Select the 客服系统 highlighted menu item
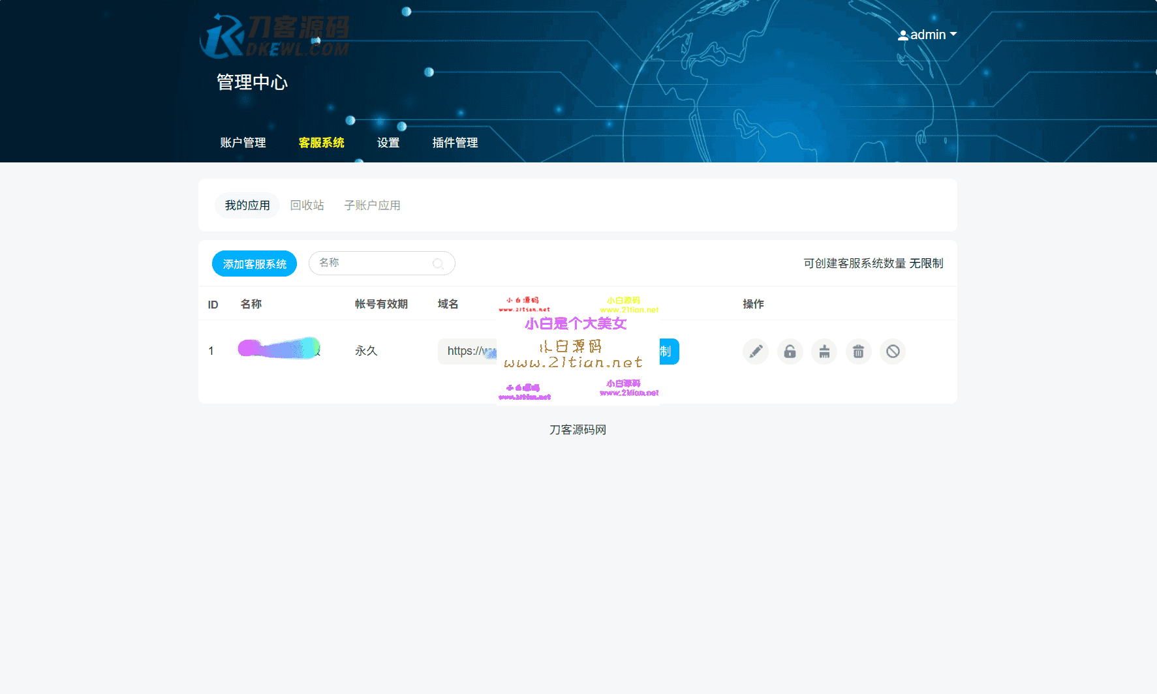This screenshot has width=1157, height=694. pos(321,142)
